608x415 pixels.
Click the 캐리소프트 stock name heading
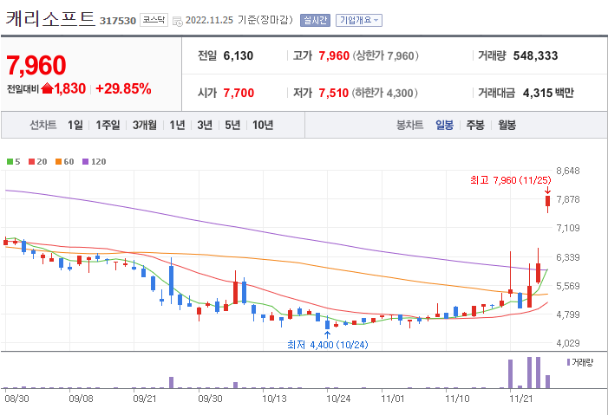(50, 18)
